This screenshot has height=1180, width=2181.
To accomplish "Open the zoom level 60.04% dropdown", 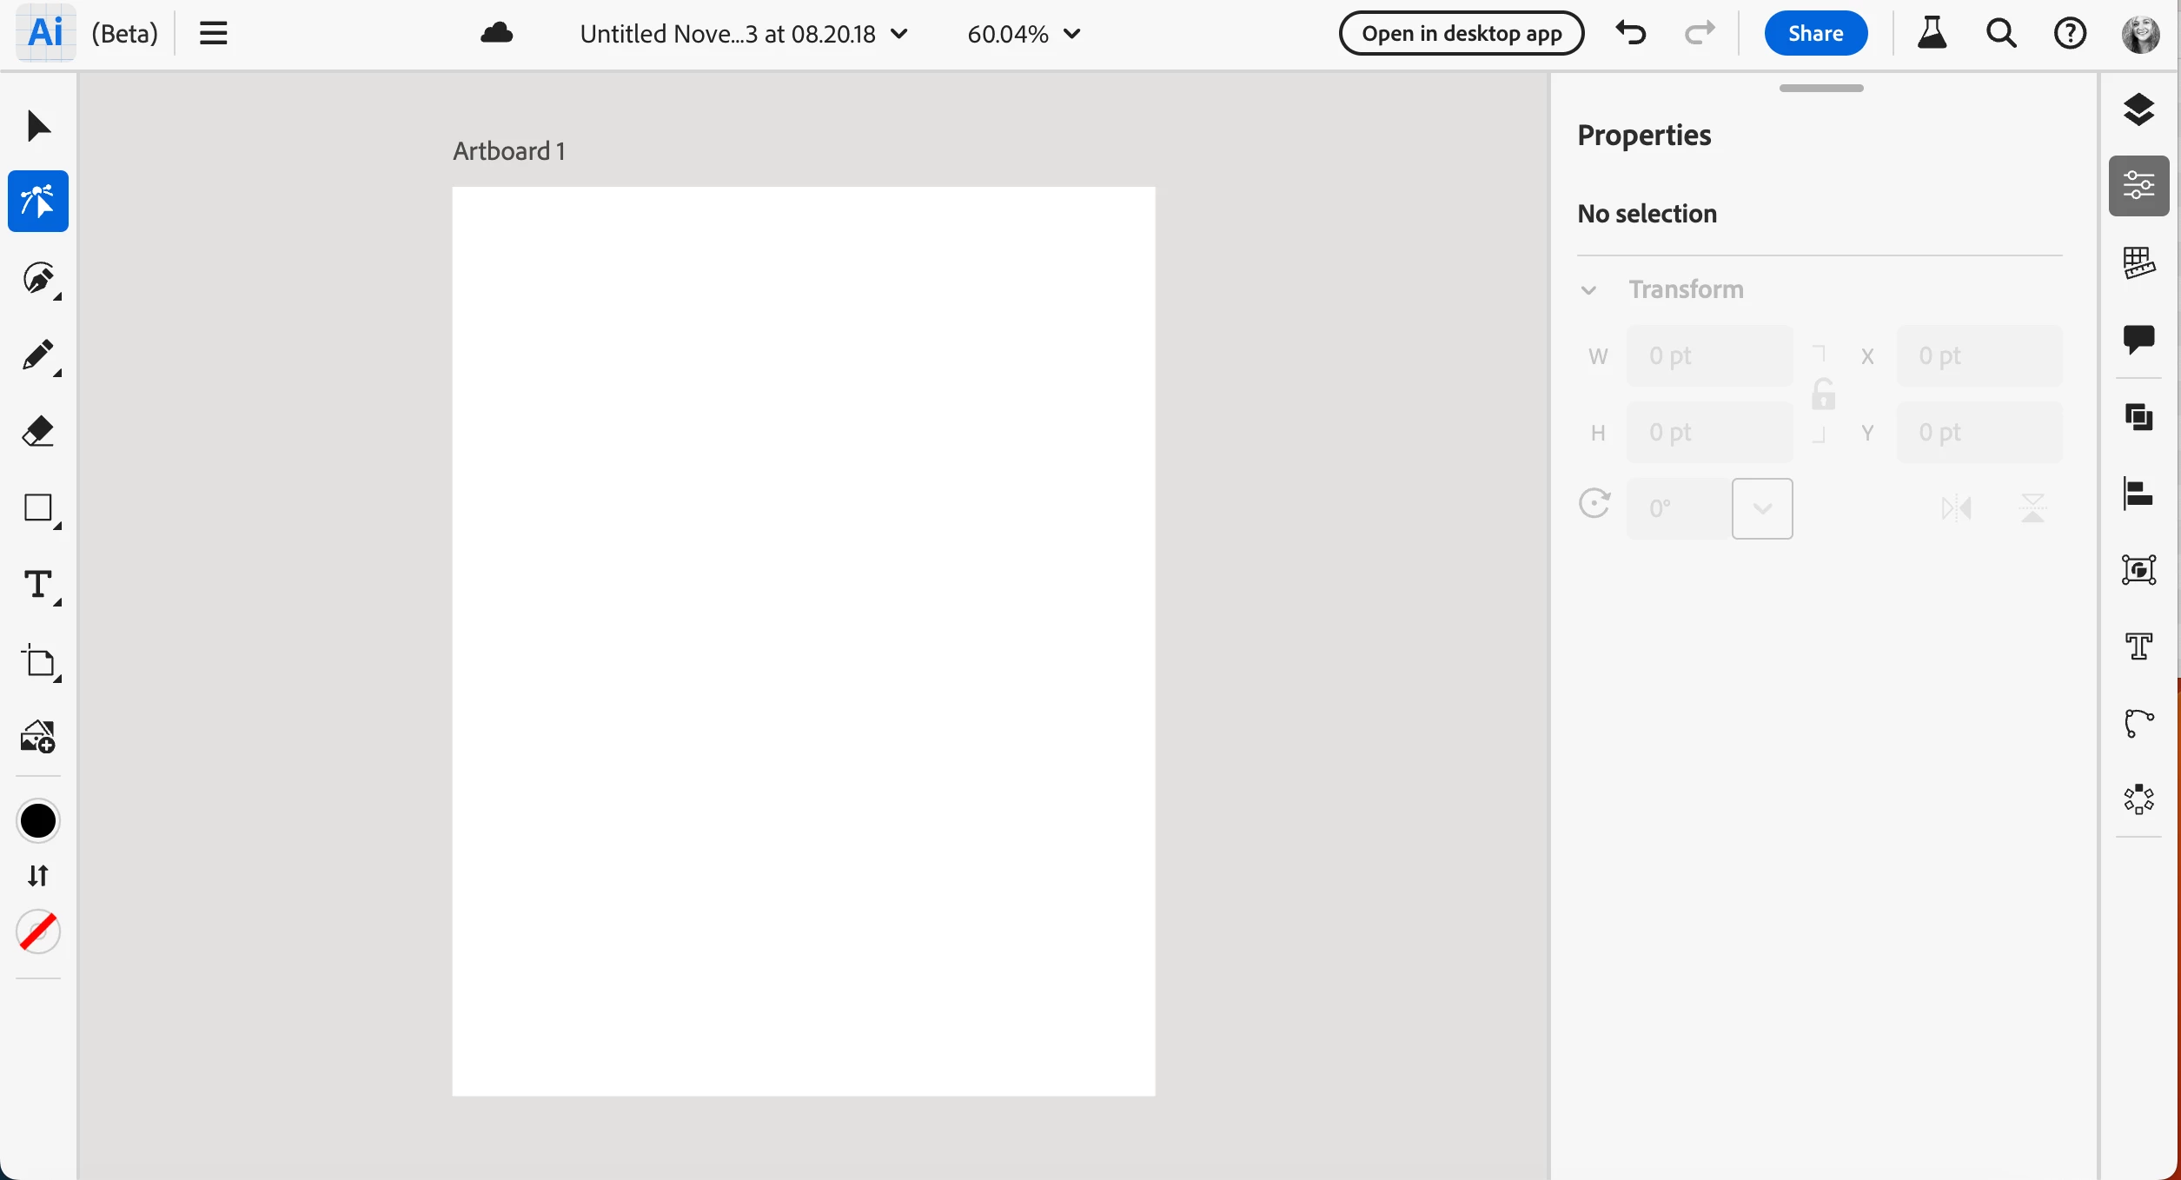I will pos(1024,34).
